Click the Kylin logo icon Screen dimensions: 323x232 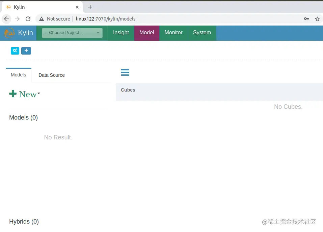coord(9,33)
